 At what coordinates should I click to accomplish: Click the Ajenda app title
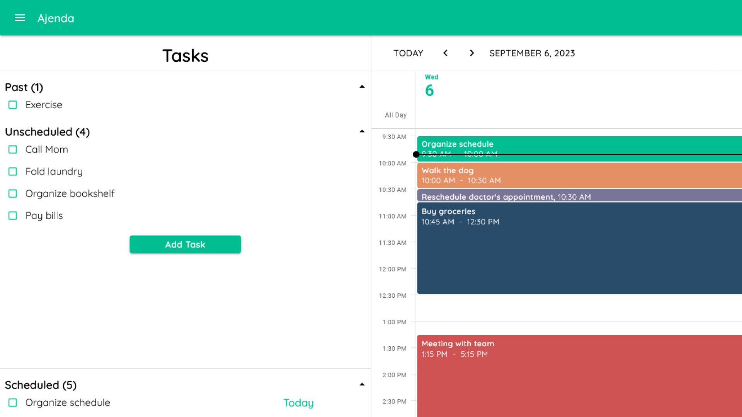pos(56,18)
